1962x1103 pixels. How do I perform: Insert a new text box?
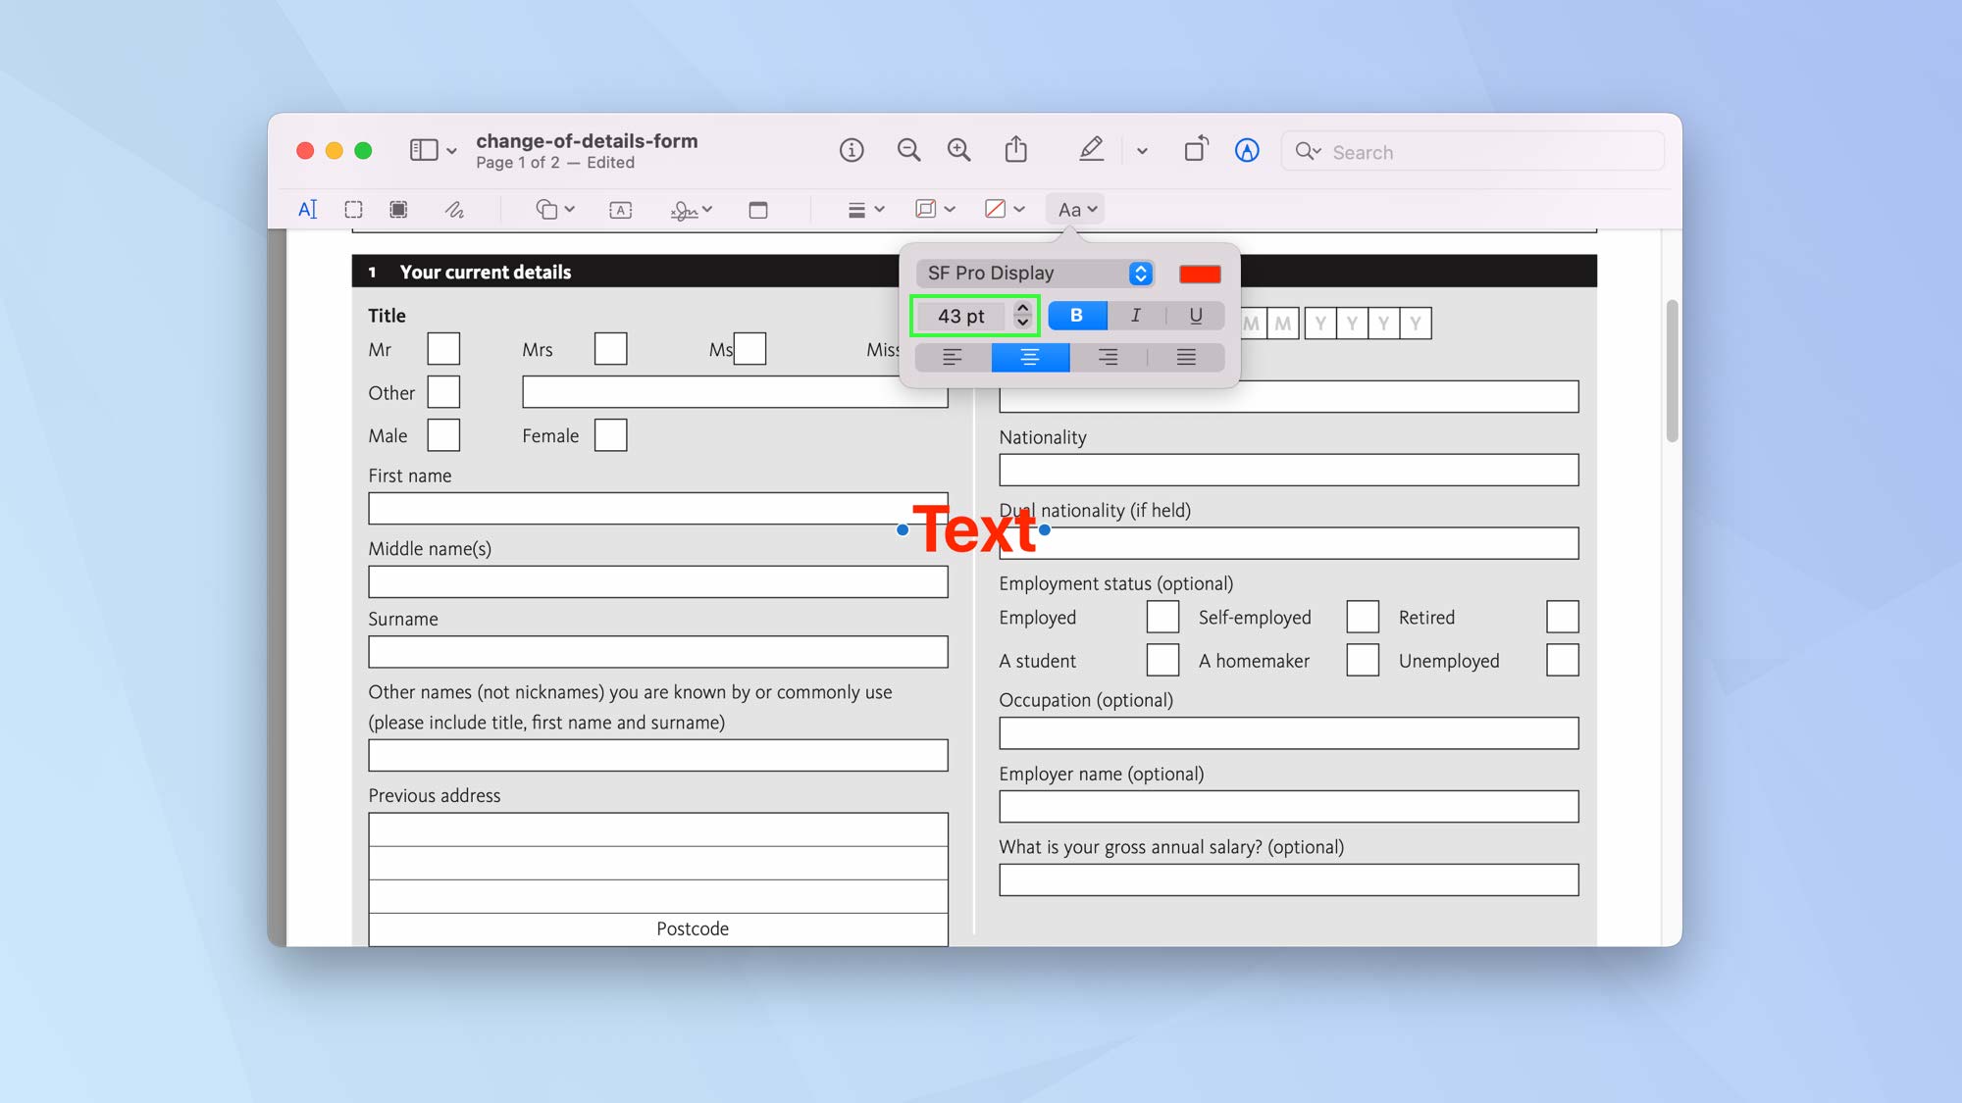click(619, 209)
